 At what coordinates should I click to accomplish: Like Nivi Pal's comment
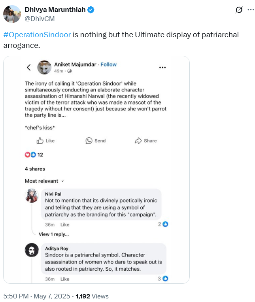click(x=64, y=224)
